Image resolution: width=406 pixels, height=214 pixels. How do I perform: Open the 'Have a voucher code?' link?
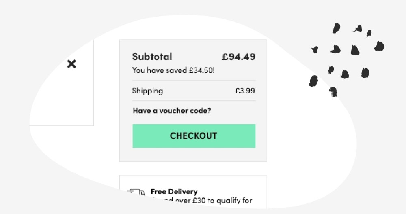[172, 111]
